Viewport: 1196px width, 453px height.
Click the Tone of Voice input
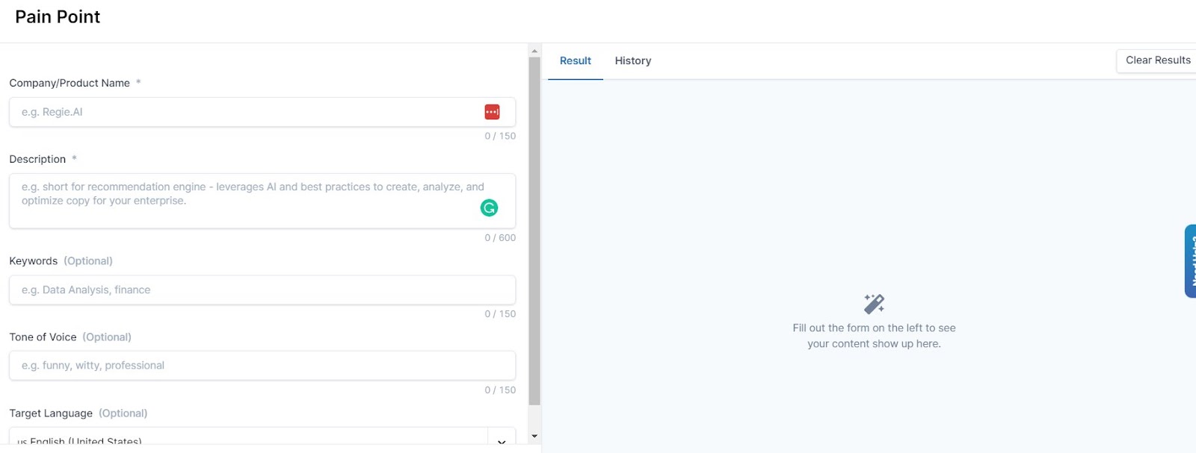pyautogui.click(x=262, y=366)
